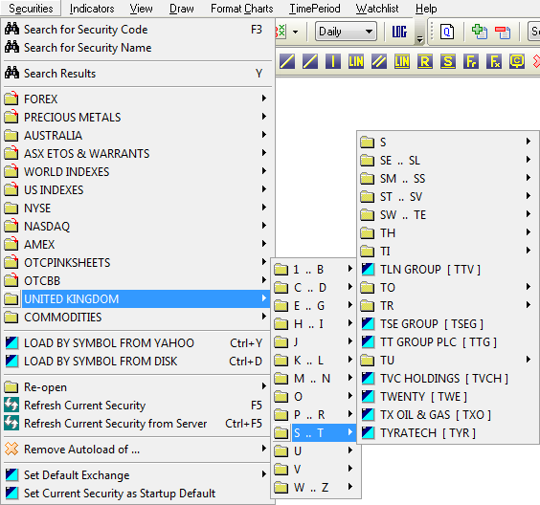The width and height of the screenshot is (540, 505).
Task: Select the Fx Fibonacci tool icon
Action: [494, 61]
